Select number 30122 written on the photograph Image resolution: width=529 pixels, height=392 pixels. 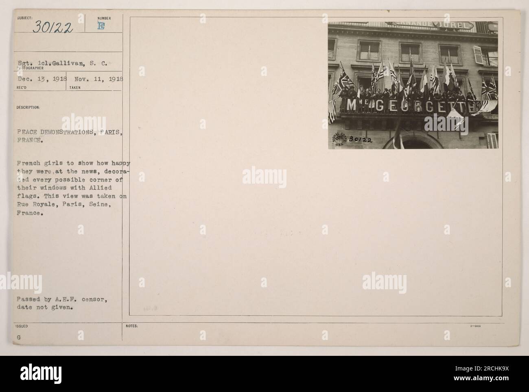tap(361, 139)
